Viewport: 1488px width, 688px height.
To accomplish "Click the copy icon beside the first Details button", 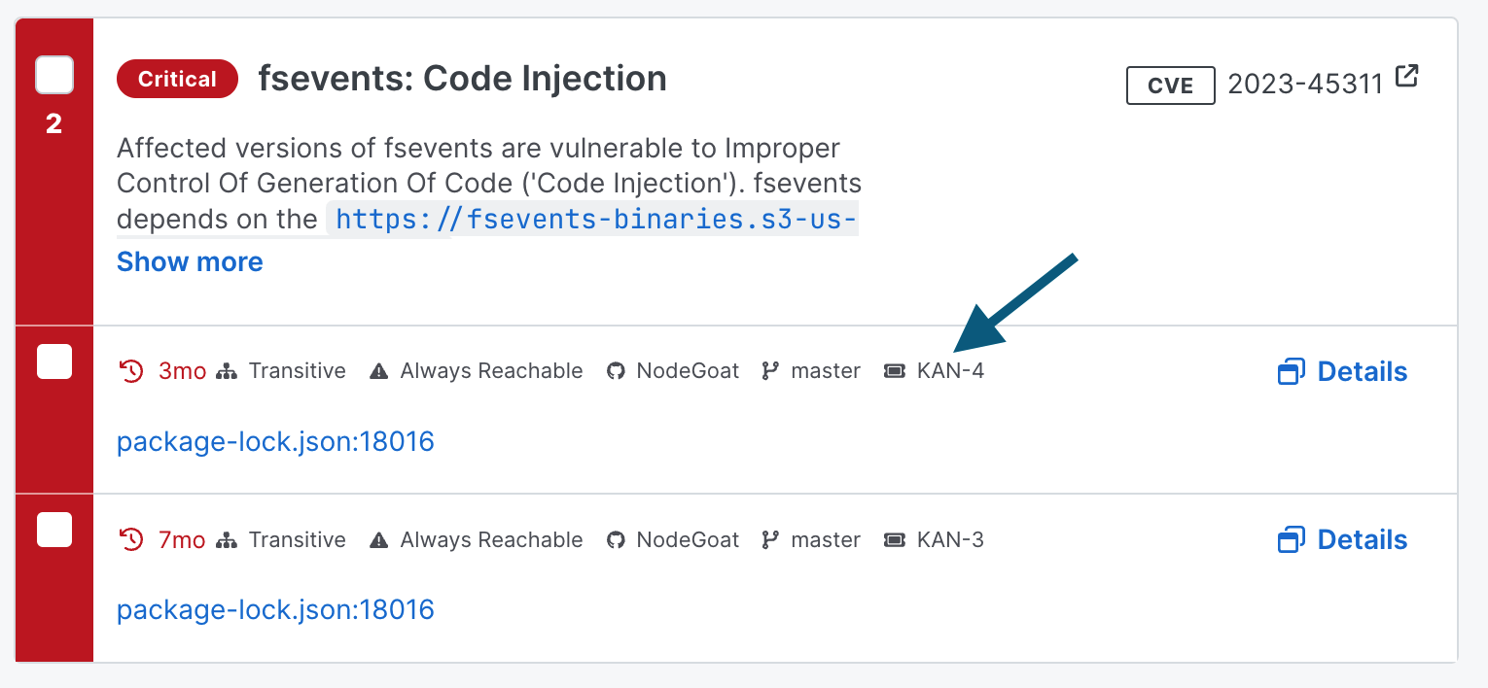I will coord(1290,371).
